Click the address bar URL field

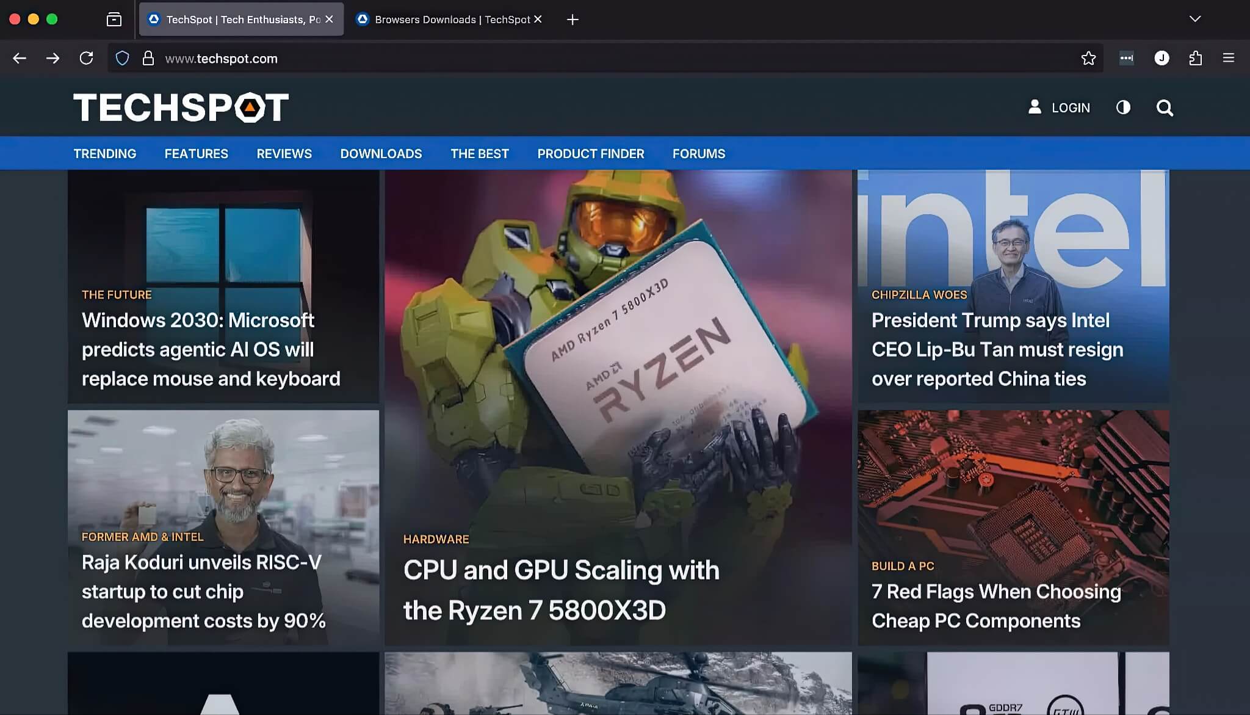coord(549,59)
